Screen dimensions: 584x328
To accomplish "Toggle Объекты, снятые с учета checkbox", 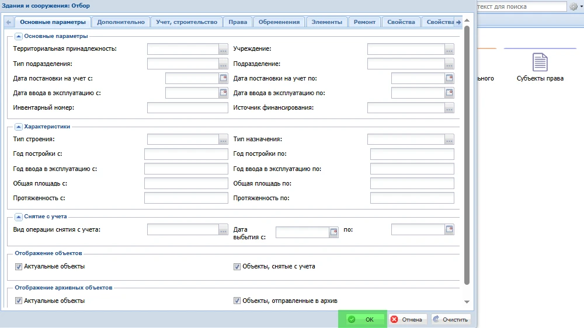I will (x=237, y=267).
